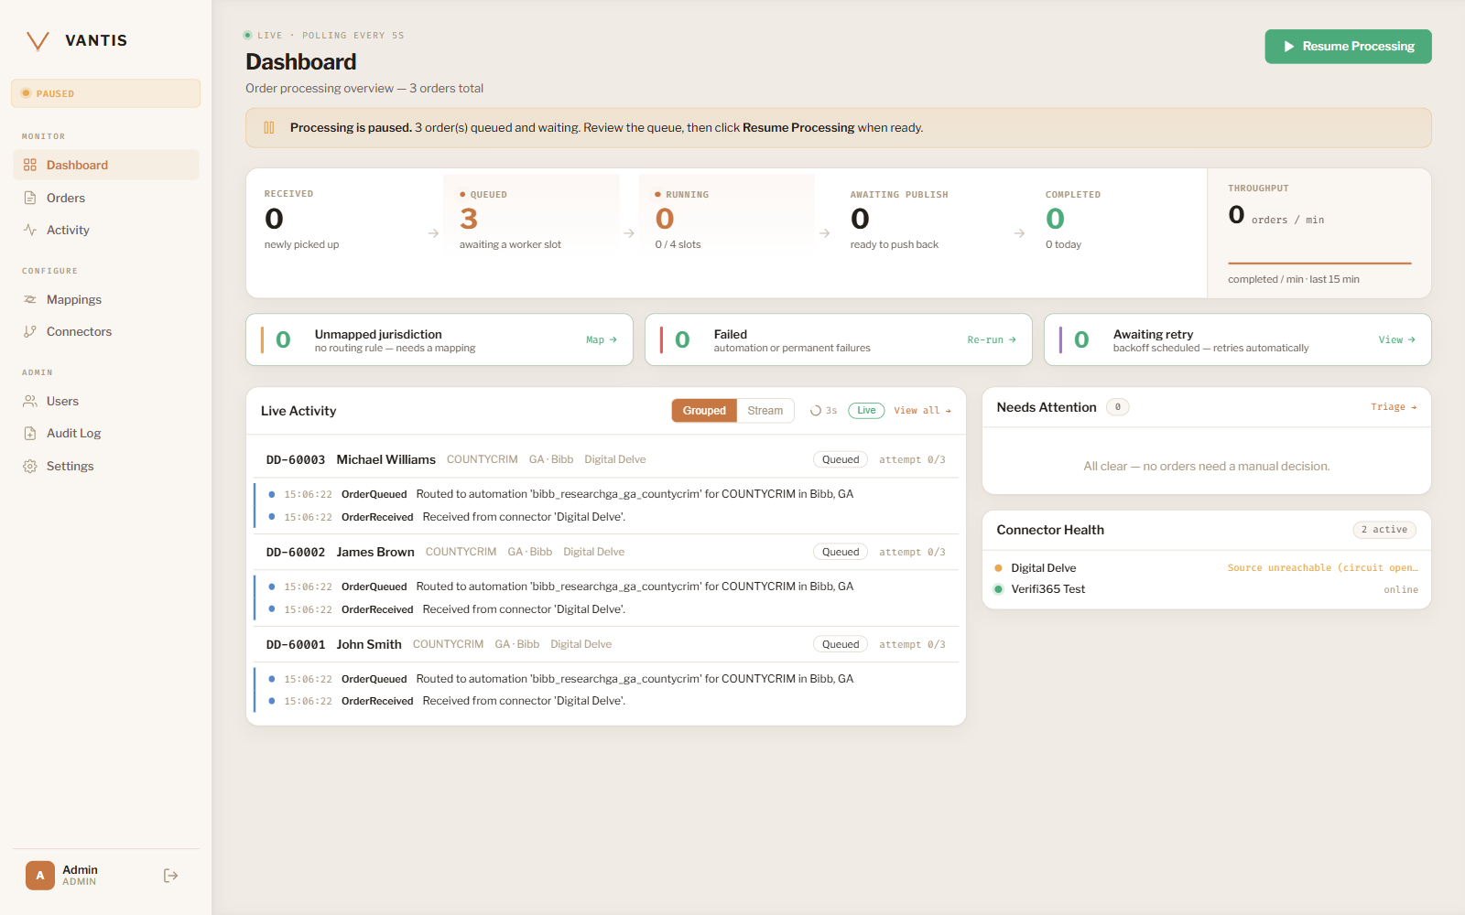1465x915 pixels.
Task: Click View all in Live Activity
Action: pyautogui.click(x=922, y=411)
